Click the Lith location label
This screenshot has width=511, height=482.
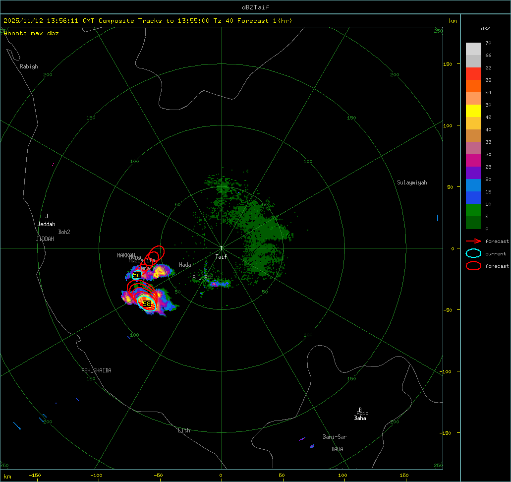(184, 430)
